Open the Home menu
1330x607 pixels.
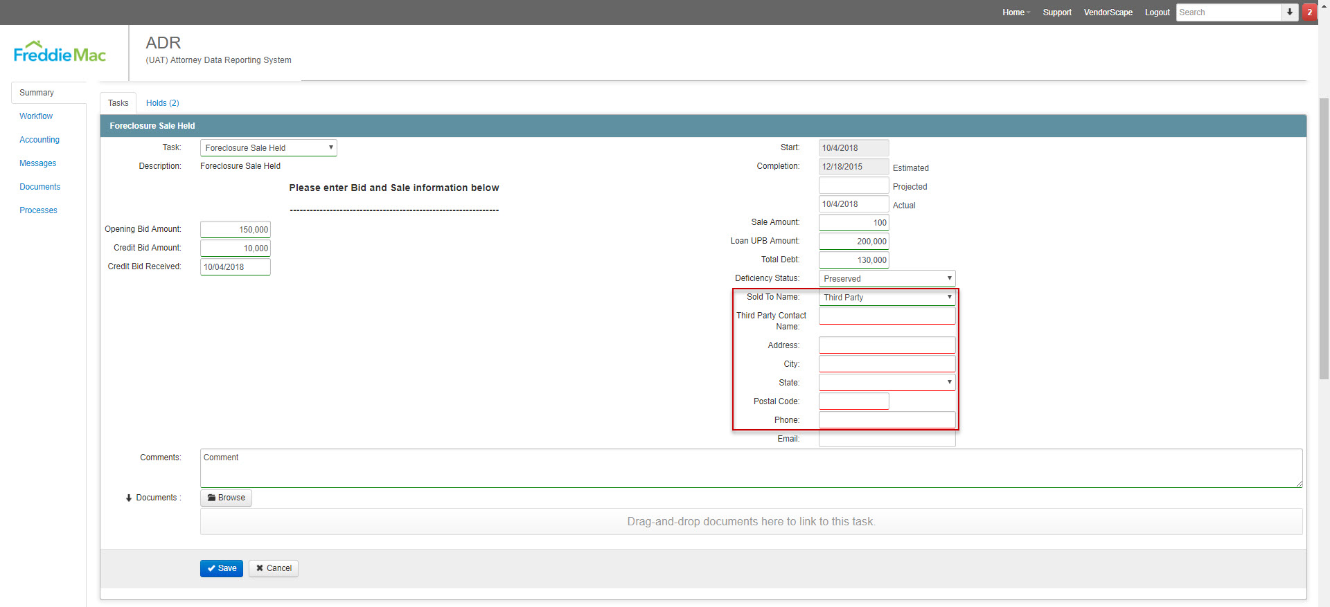(1016, 12)
